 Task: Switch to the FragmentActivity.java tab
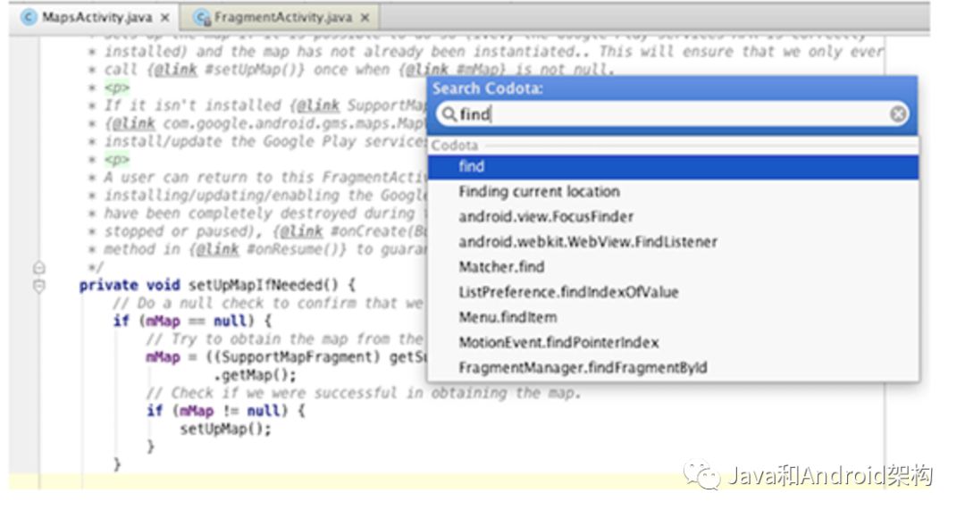pos(281,17)
